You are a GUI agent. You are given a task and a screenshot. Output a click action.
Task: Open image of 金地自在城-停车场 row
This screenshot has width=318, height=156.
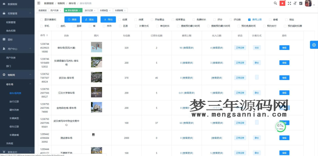pos(97,107)
